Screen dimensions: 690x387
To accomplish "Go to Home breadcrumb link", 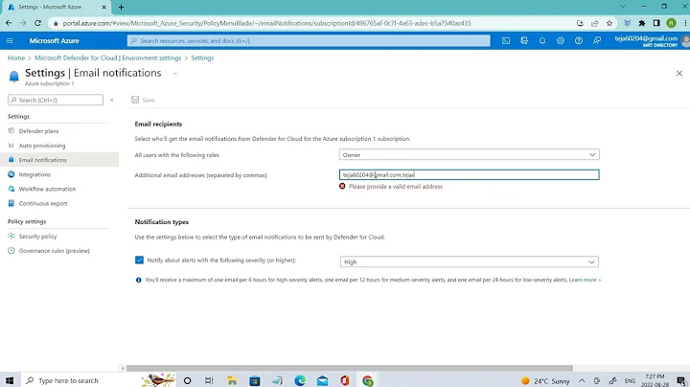I will pos(16,57).
